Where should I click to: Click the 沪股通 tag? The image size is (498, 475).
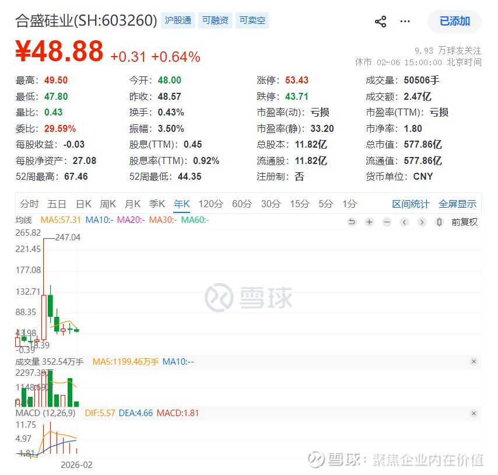point(178,20)
